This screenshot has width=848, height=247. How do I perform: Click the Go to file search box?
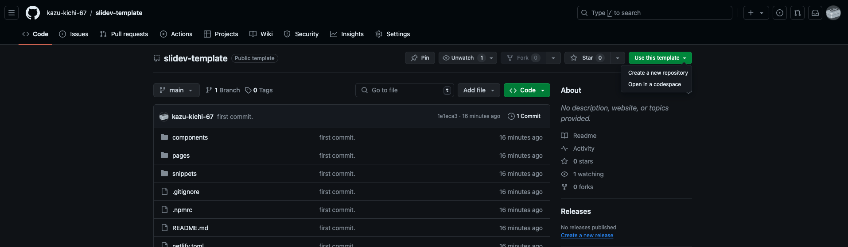(405, 90)
